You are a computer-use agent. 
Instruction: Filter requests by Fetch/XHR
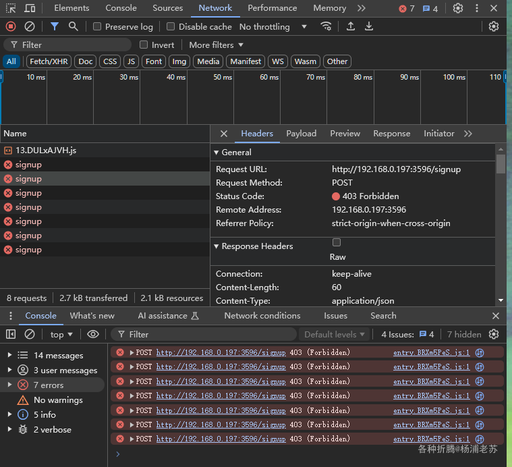[x=49, y=61]
